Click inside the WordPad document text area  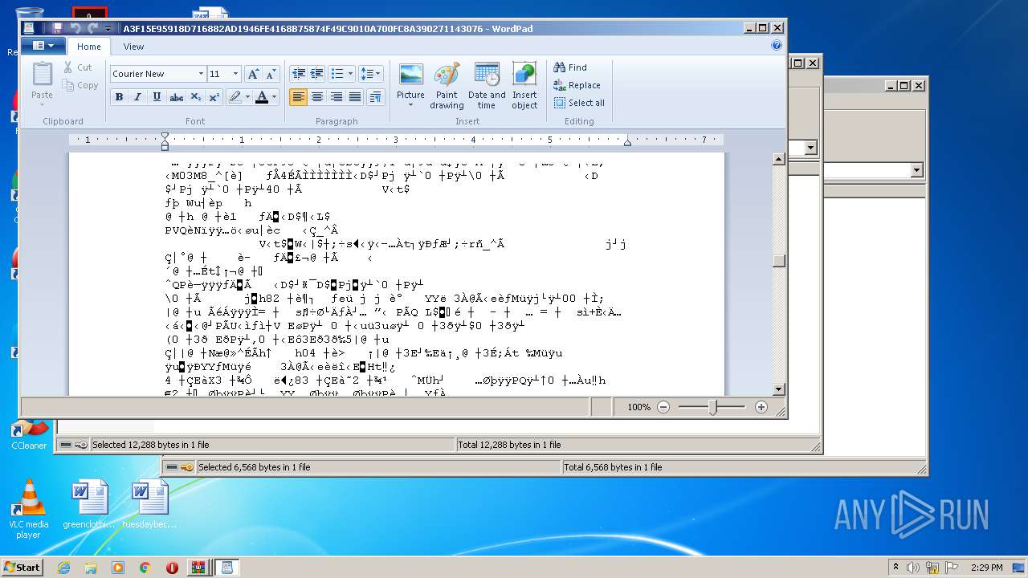click(397, 273)
